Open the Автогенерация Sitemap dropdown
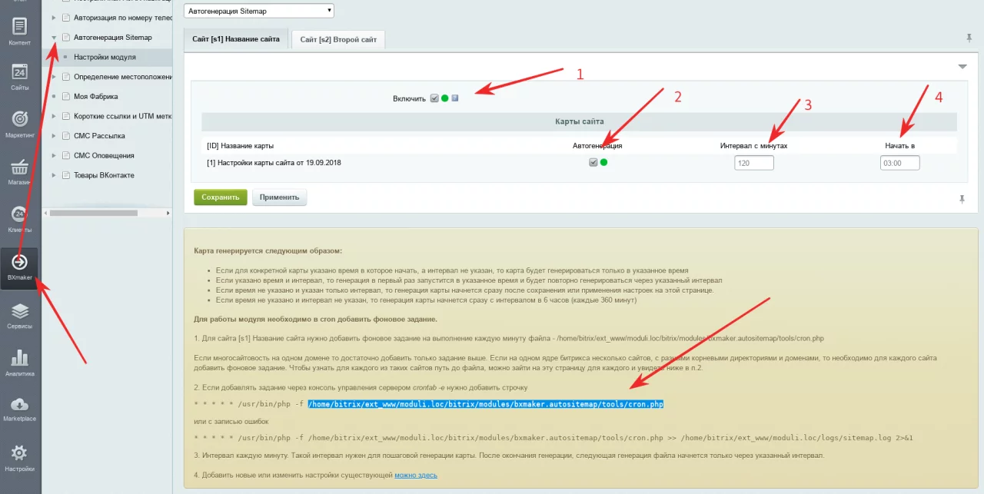984x494 pixels. (259, 11)
